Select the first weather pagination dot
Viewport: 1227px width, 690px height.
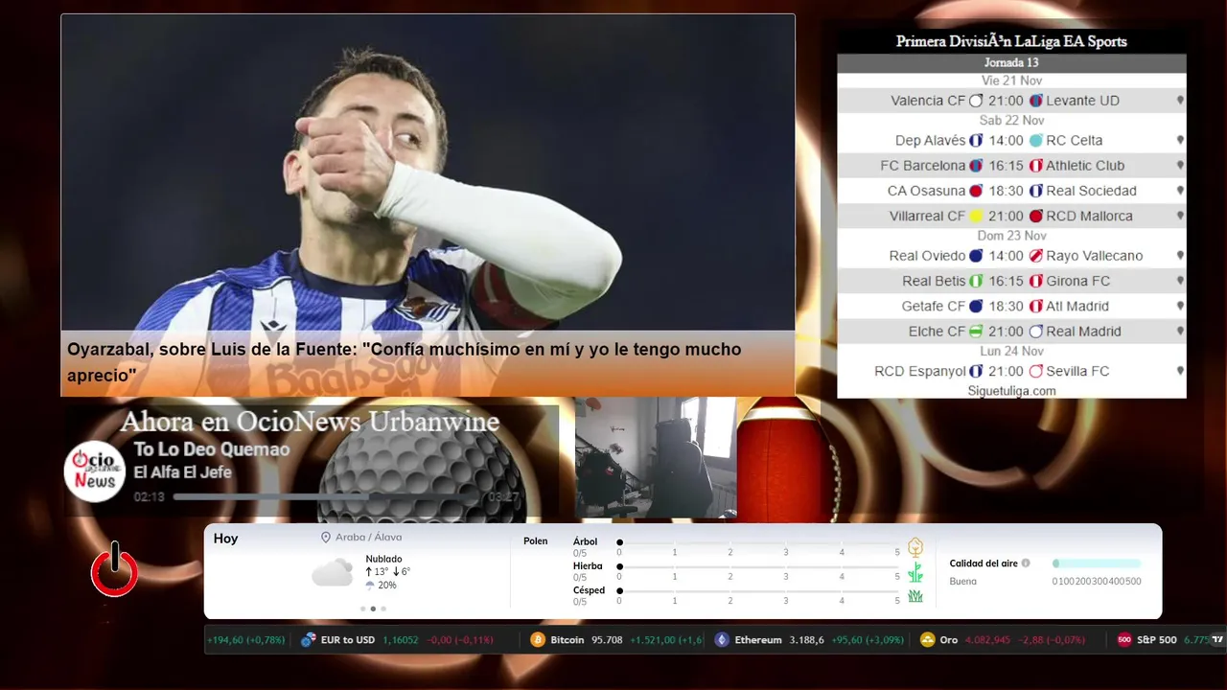tap(362, 609)
